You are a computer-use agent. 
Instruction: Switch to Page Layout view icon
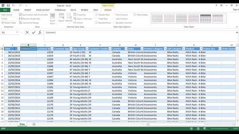[x=198, y=129]
